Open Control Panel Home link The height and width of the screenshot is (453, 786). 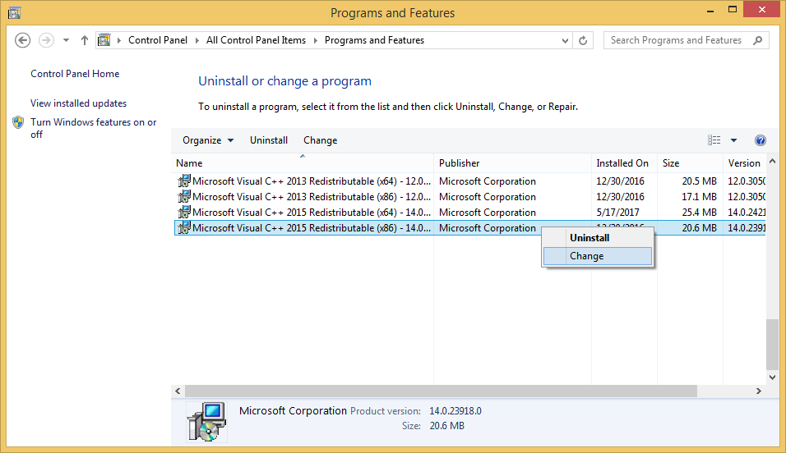[x=75, y=74]
